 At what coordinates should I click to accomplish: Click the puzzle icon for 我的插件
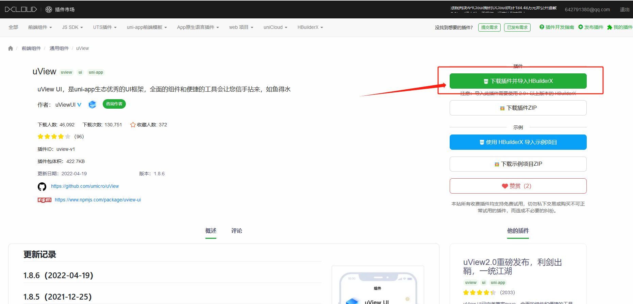tap(610, 27)
